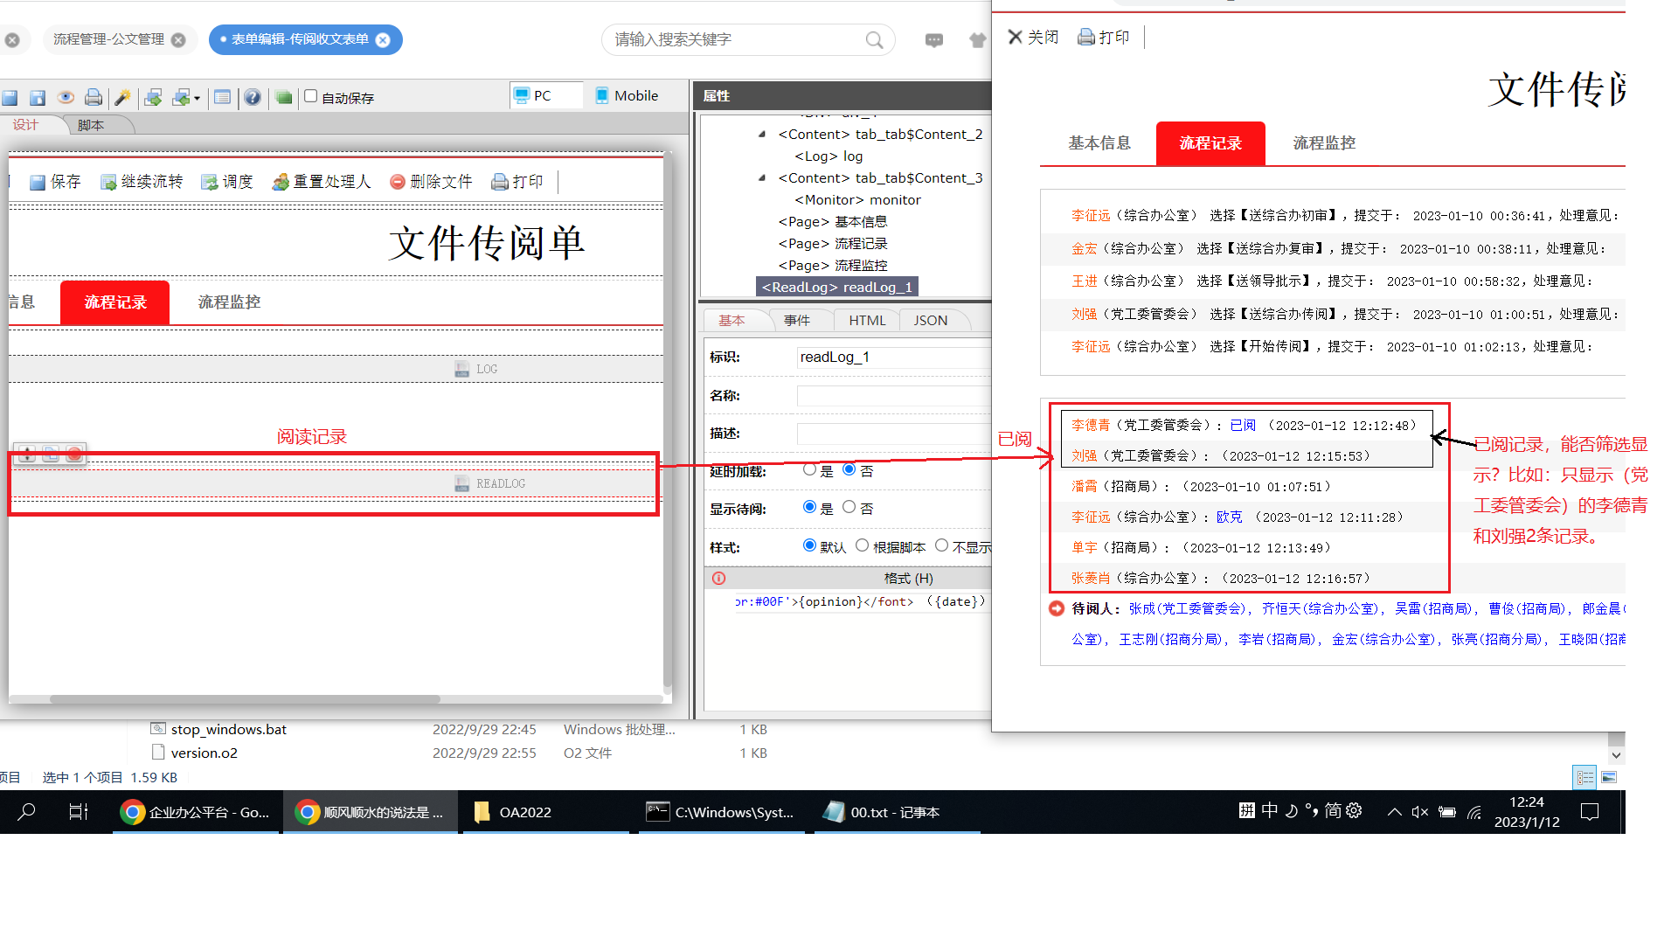Click the Help question mark icon
The height and width of the screenshot is (944, 1678).
(253, 97)
